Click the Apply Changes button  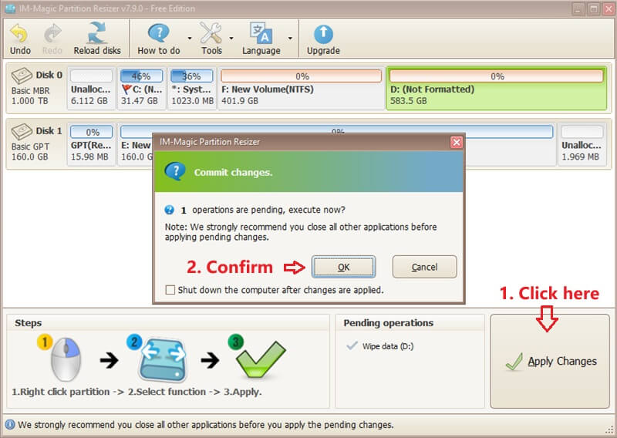tap(550, 361)
